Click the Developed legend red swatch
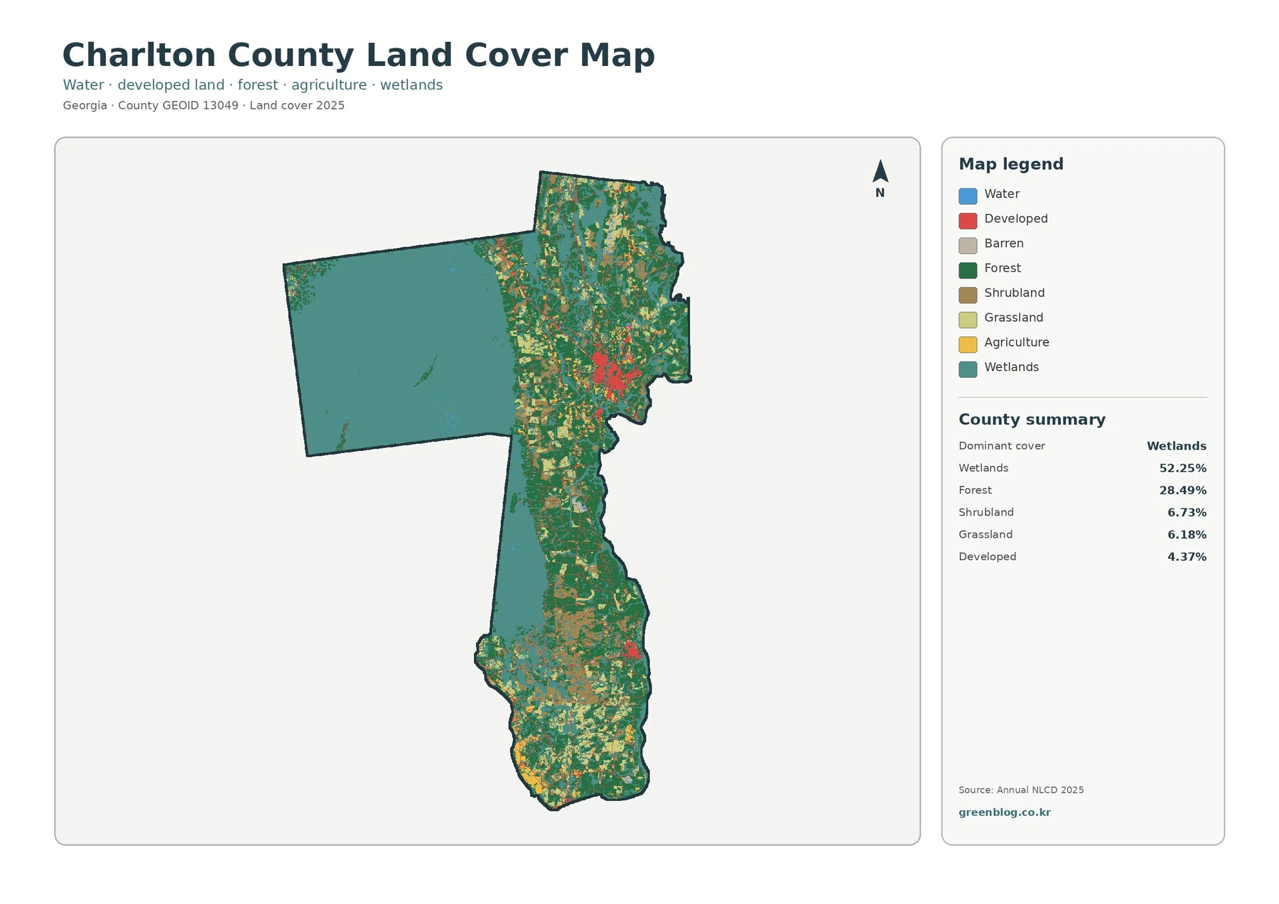 (x=968, y=221)
